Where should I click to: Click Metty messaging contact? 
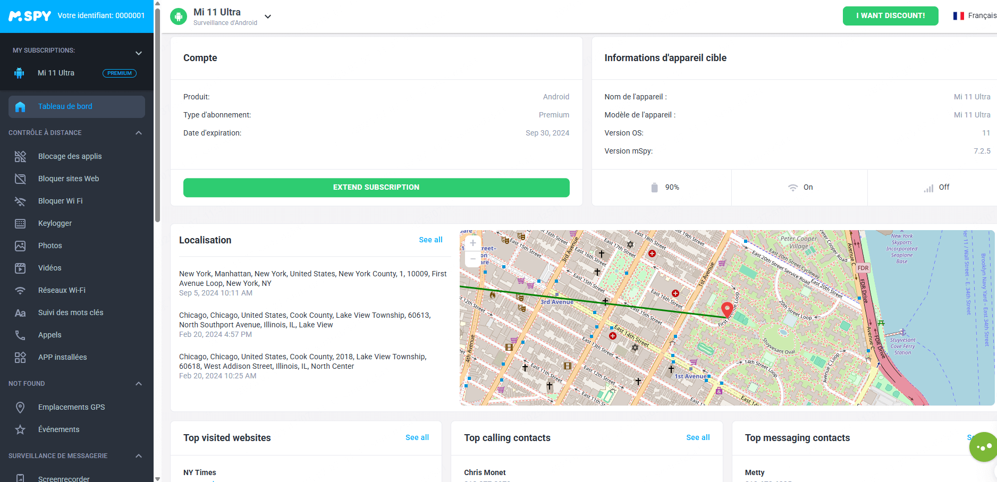coord(755,472)
